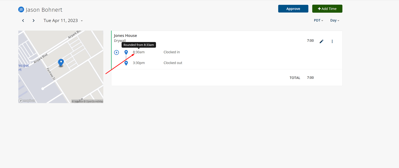The width and height of the screenshot is (399, 168).
Task: Click the JB user avatar icon
Action: coord(21,10)
